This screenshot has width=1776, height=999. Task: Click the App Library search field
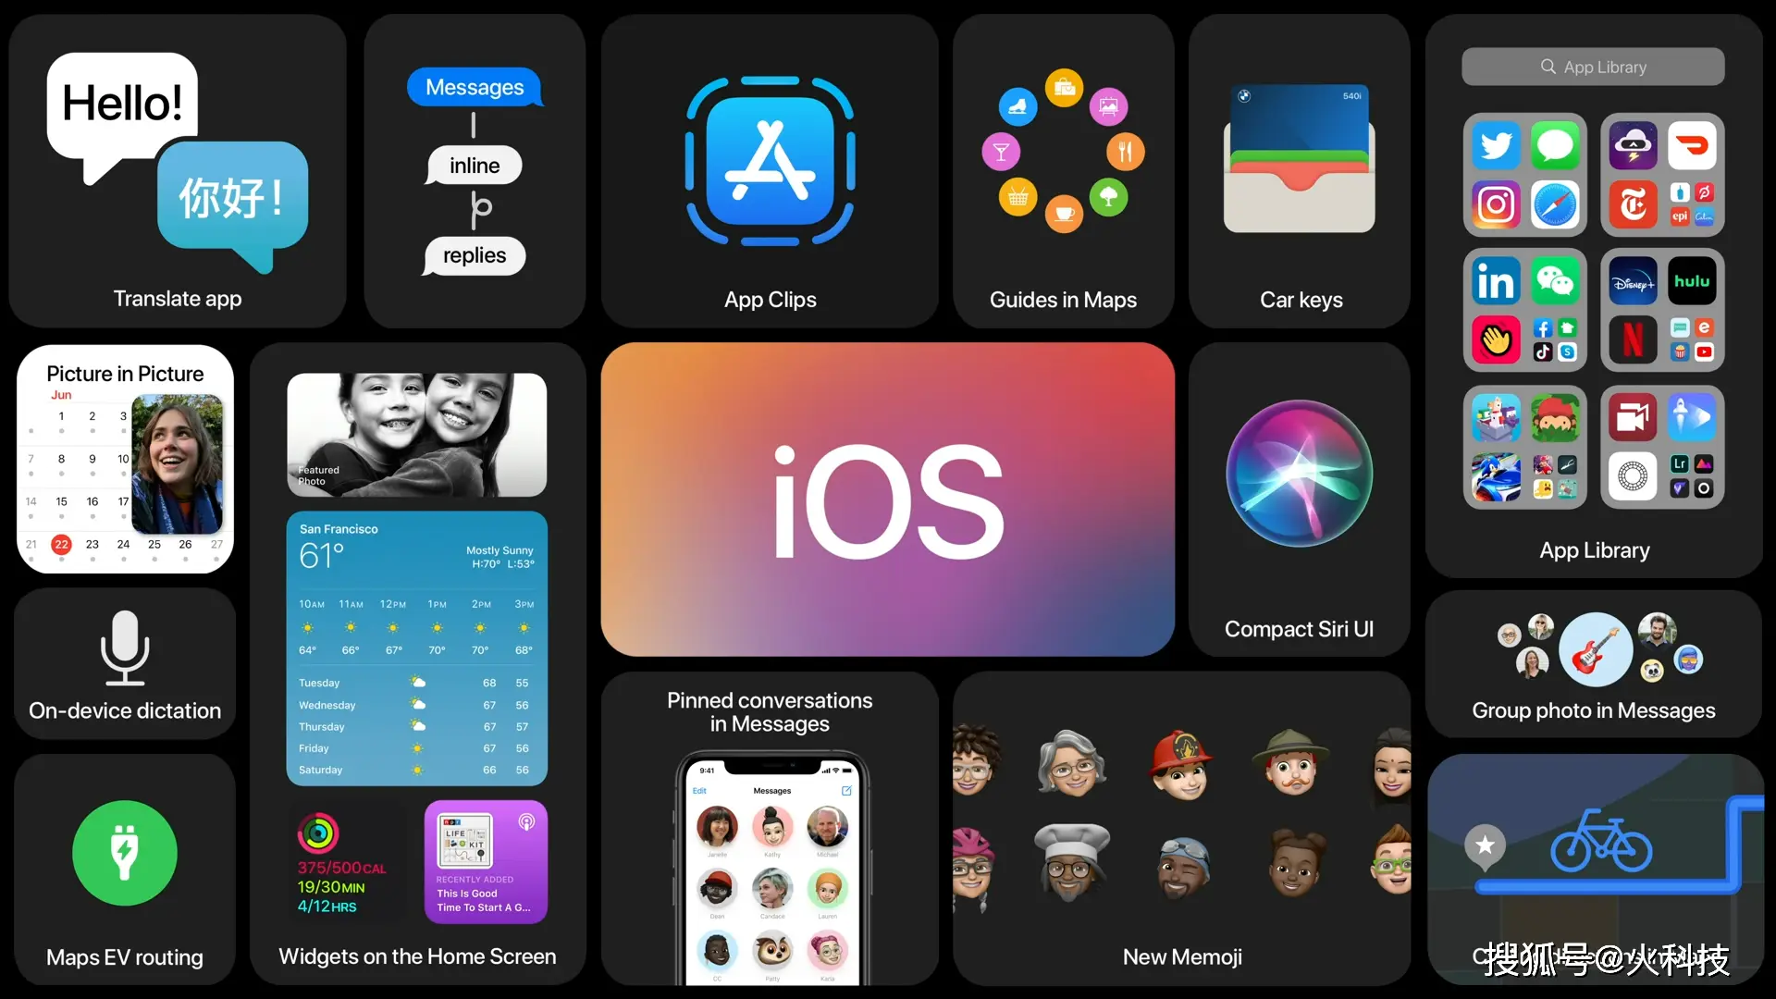pos(1593,66)
